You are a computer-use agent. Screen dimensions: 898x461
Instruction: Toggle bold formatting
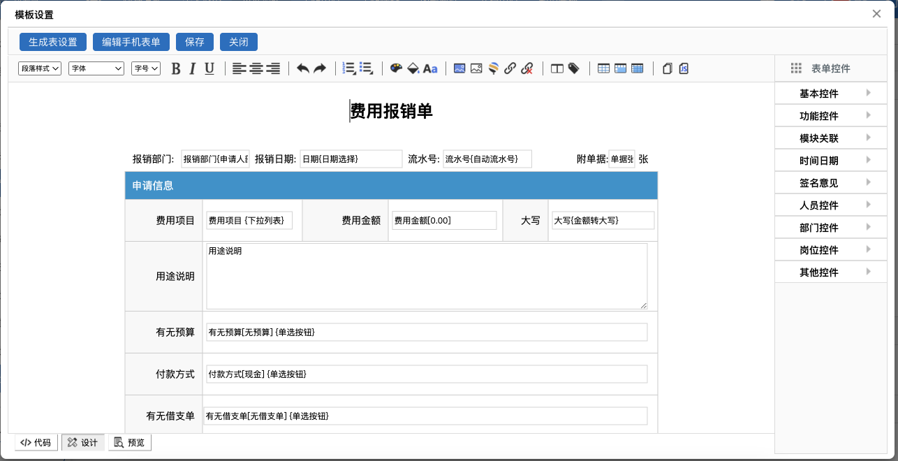[x=175, y=68]
